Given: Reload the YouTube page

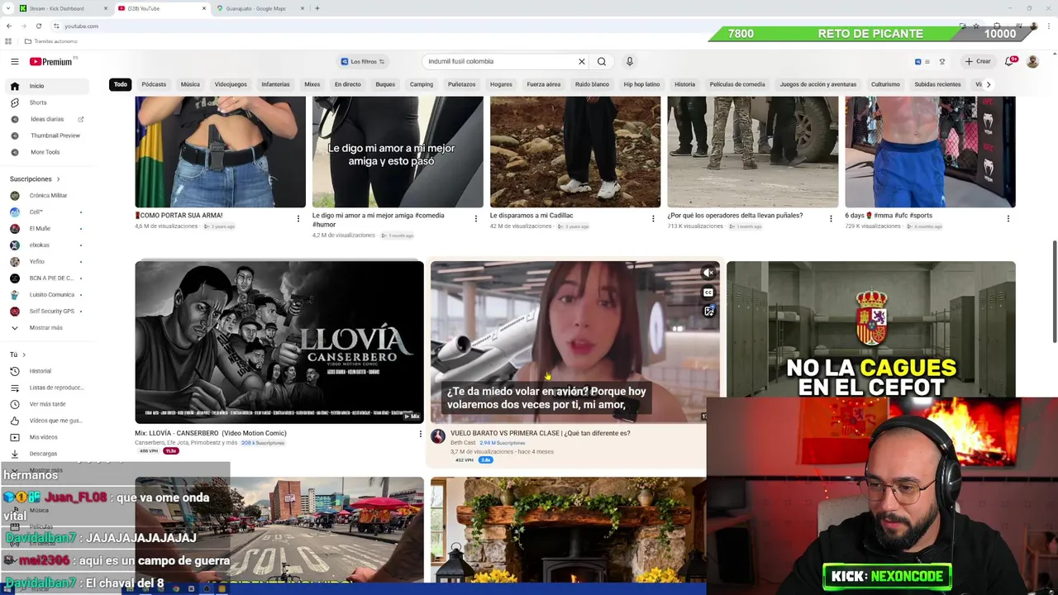Looking at the screenshot, I should point(38,26).
